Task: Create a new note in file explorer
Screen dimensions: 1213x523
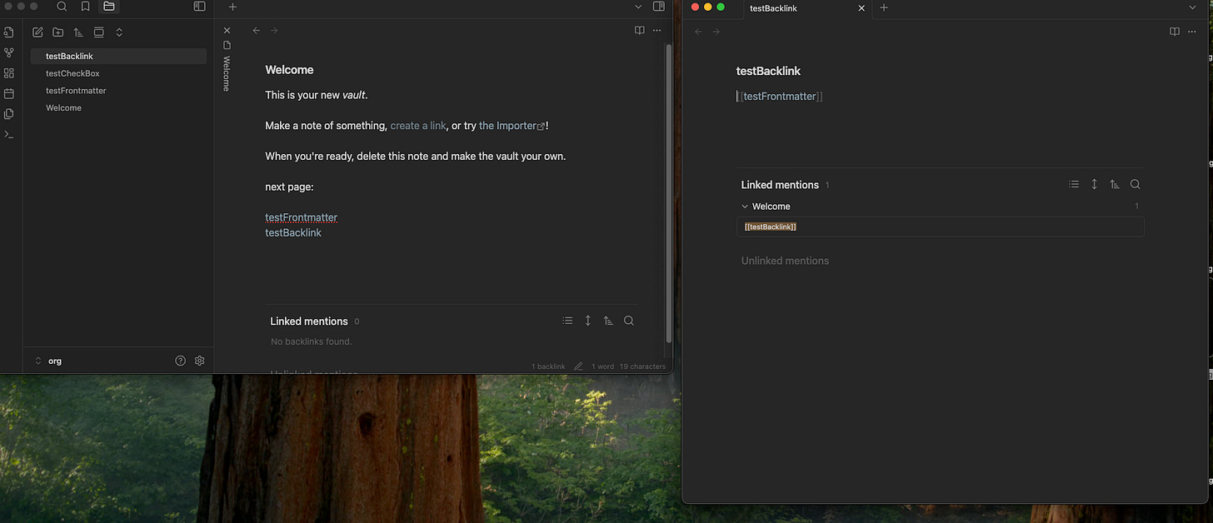Action: coord(37,32)
